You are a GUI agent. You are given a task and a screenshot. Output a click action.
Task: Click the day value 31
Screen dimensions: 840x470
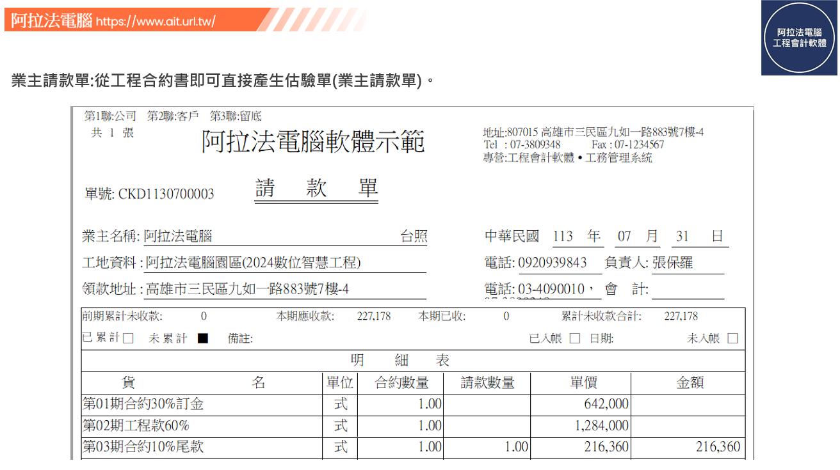[x=682, y=237]
